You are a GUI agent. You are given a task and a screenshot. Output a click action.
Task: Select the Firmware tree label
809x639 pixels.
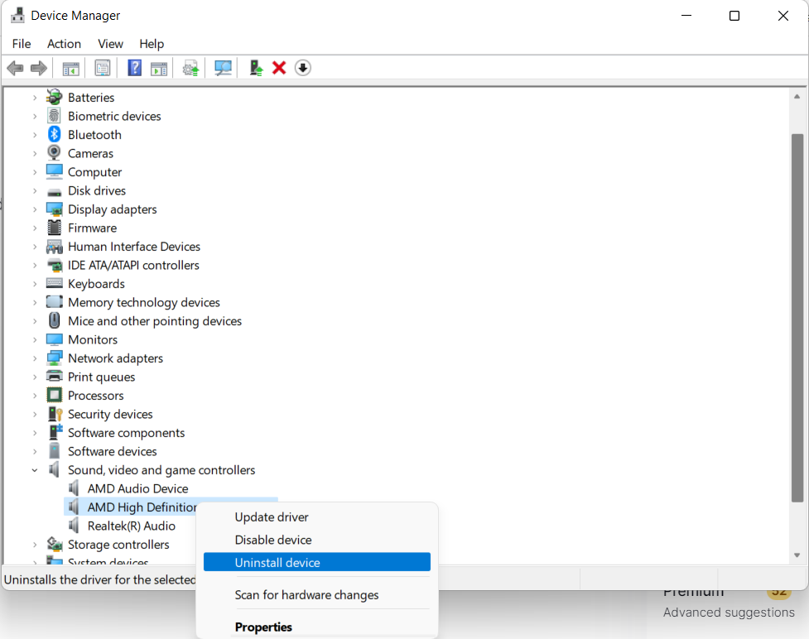[93, 228]
